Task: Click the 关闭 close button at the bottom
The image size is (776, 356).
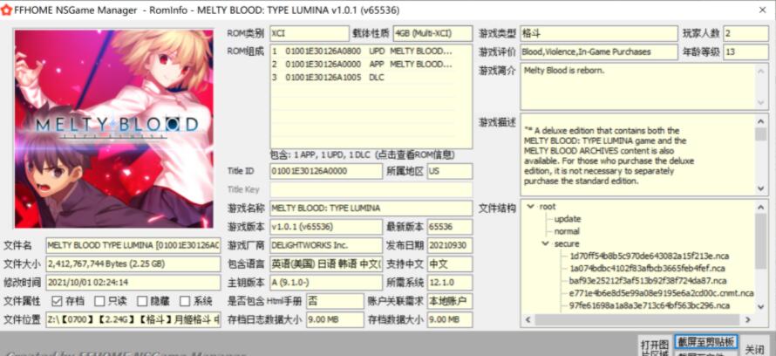Action: point(755,348)
